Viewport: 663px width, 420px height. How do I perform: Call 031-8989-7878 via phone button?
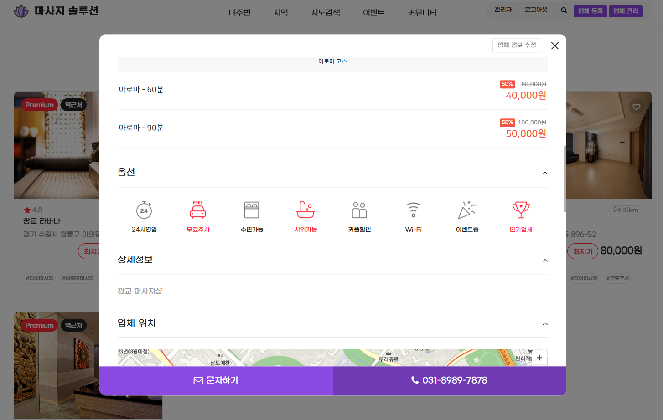click(x=450, y=380)
